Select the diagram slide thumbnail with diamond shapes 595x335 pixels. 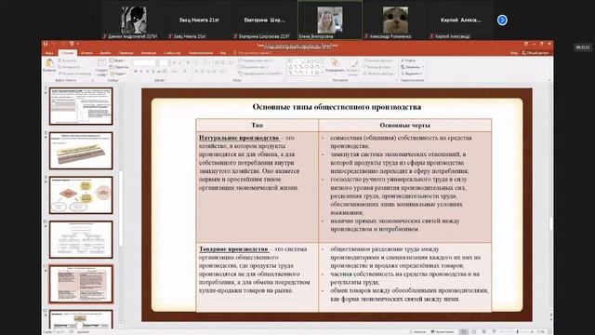pyautogui.click(x=81, y=194)
